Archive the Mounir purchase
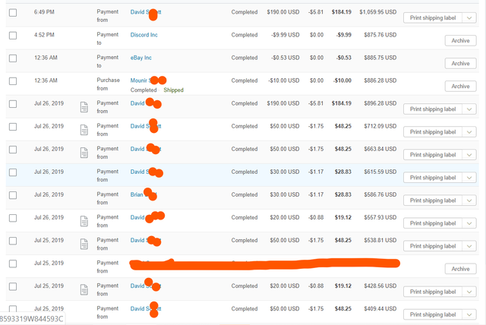 (x=460, y=86)
